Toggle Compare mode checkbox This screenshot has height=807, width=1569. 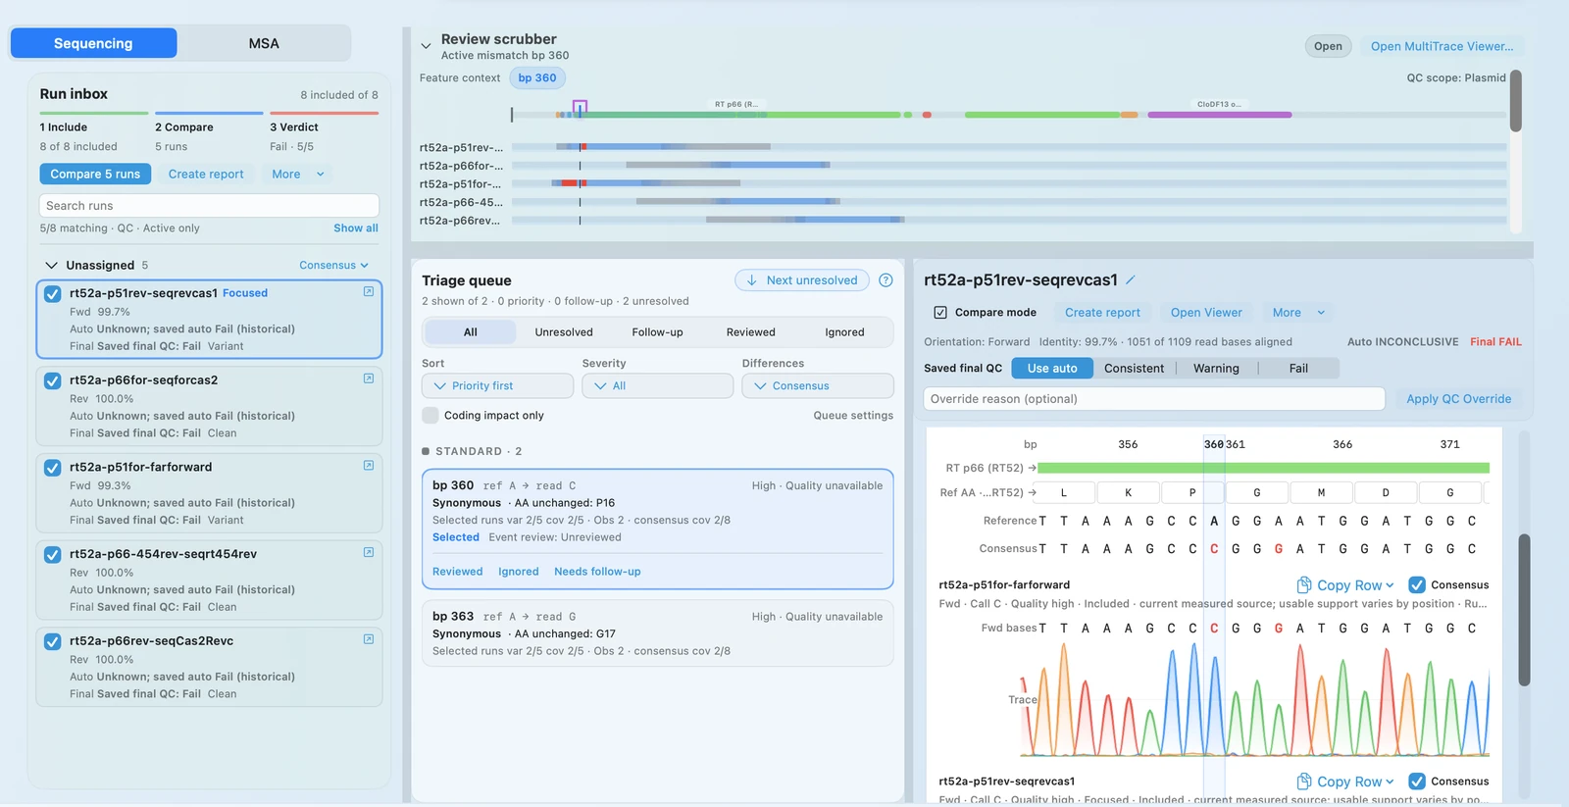pos(940,313)
